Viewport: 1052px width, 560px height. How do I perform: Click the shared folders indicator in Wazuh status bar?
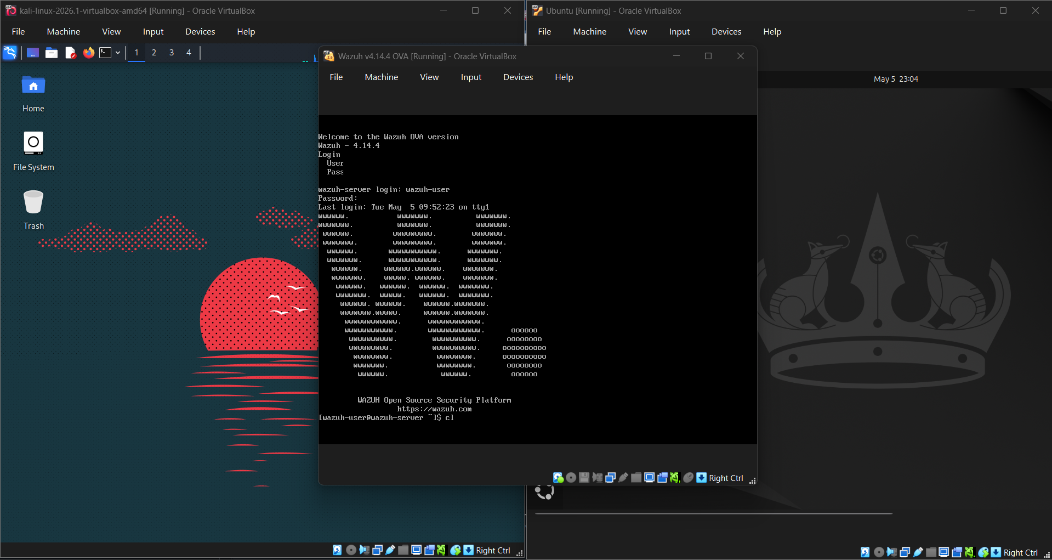pyautogui.click(x=636, y=478)
